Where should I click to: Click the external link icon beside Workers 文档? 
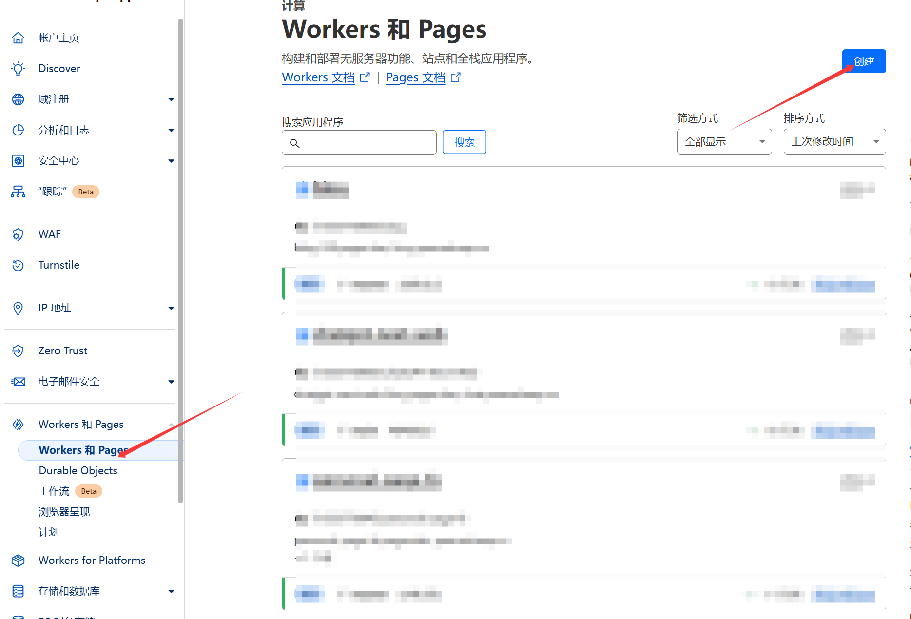365,77
